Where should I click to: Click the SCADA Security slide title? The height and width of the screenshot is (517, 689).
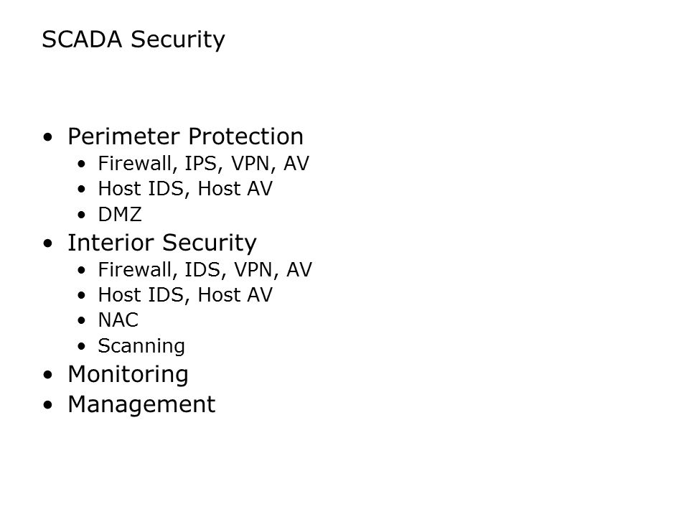pyautogui.click(x=133, y=40)
